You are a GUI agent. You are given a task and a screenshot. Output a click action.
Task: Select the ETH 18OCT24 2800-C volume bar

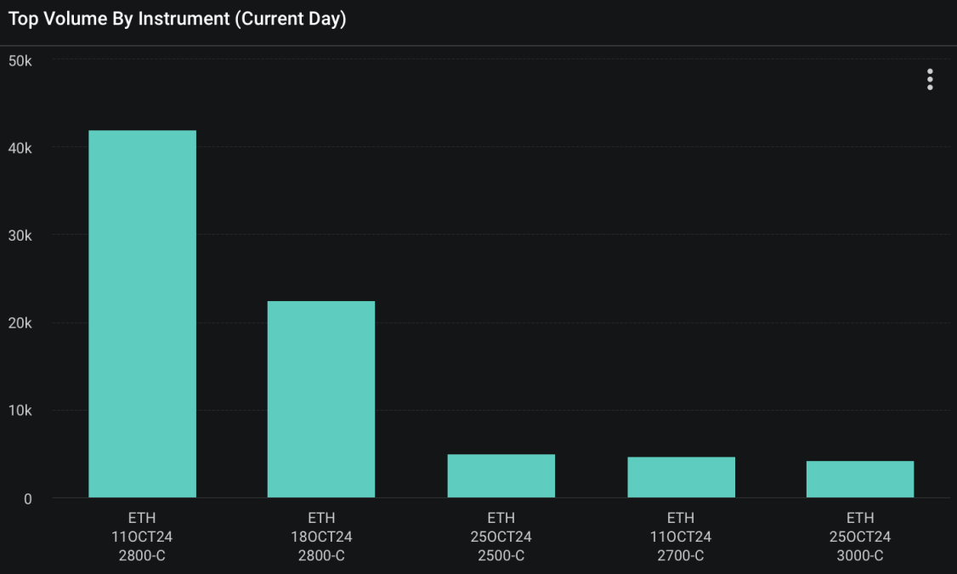coord(321,399)
